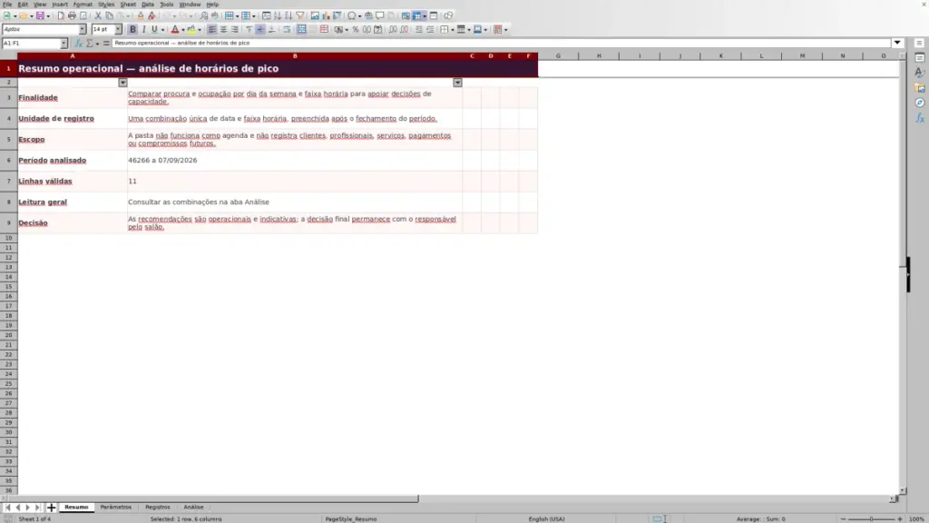This screenshot has height=523, width=929.
Task: Expand the font size dropdown
Action: coord(118,29)
